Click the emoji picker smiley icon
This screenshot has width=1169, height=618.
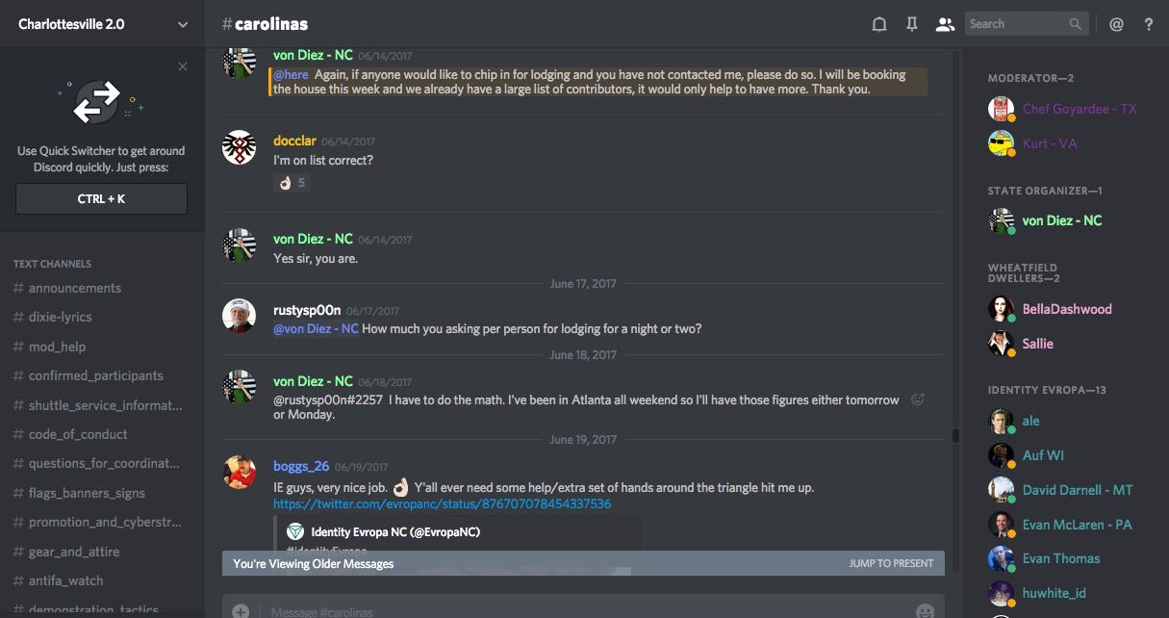[925, 610]
